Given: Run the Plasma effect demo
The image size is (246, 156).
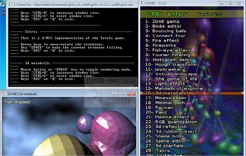Looking at the screenshot, I should point(167,117).
